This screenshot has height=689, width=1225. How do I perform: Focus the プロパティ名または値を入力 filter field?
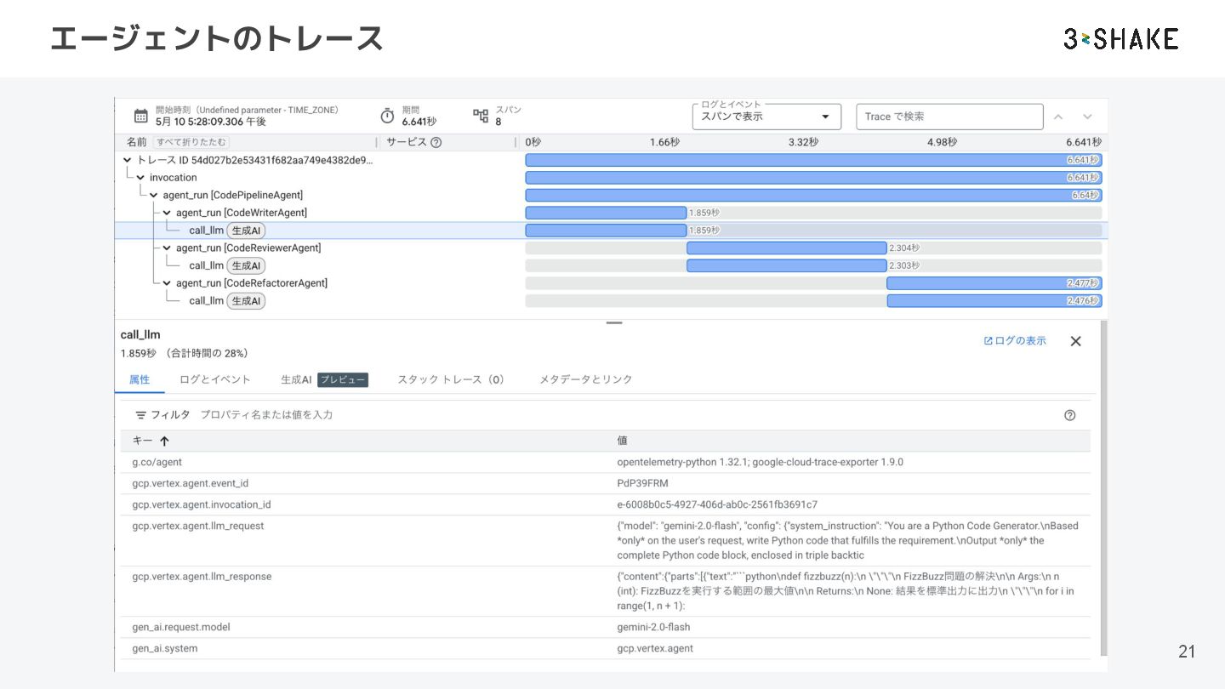pyautogui.click(x=266, y=415)
